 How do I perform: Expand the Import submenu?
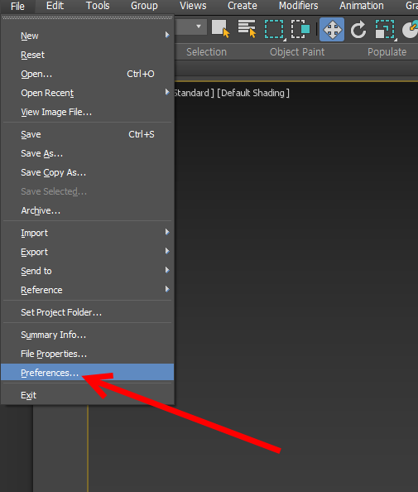point(167,232)
